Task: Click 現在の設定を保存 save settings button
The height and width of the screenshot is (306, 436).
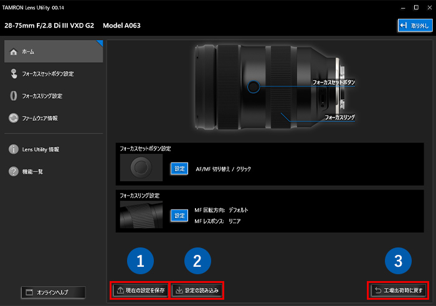Action: pyautogui.click(x=140, y=290)
